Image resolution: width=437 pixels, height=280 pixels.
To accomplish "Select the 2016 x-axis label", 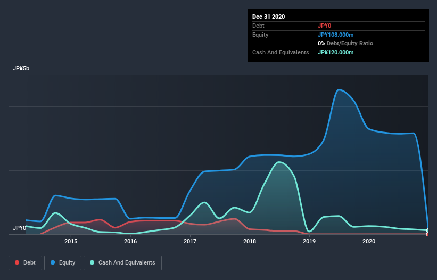I will [x=130, y=241].
